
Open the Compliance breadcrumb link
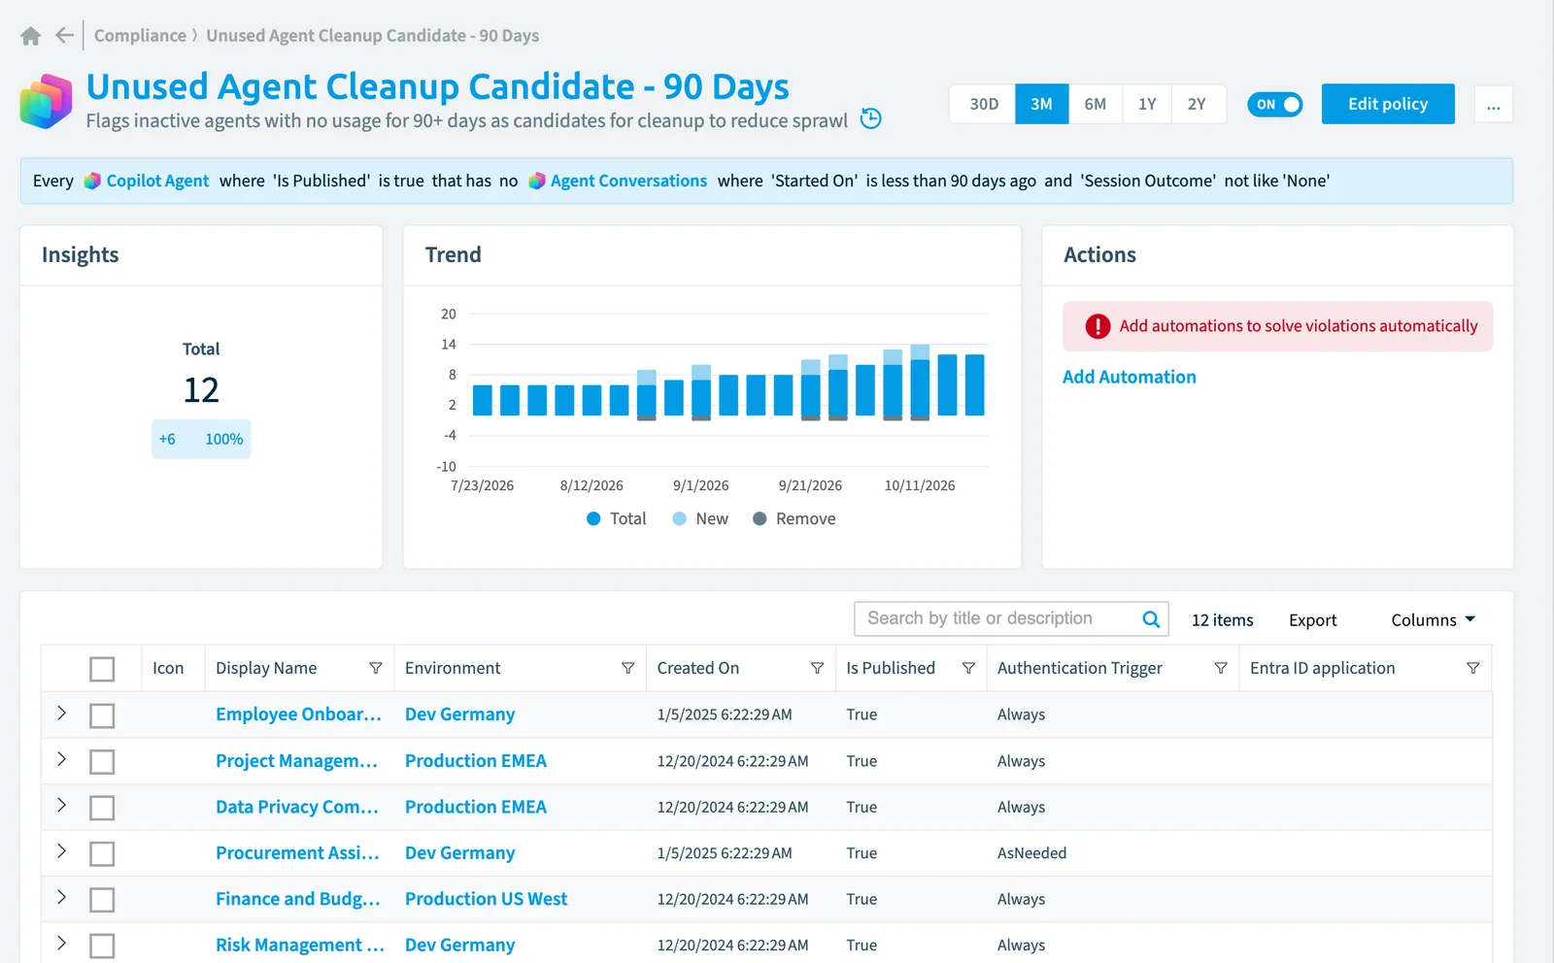point(140,36)
